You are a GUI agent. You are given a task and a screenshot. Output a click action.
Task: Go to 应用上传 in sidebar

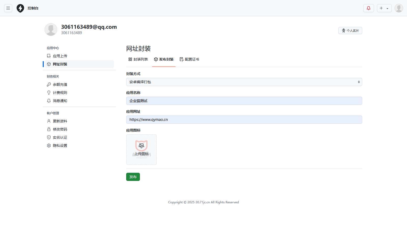(x=60, y=56)
